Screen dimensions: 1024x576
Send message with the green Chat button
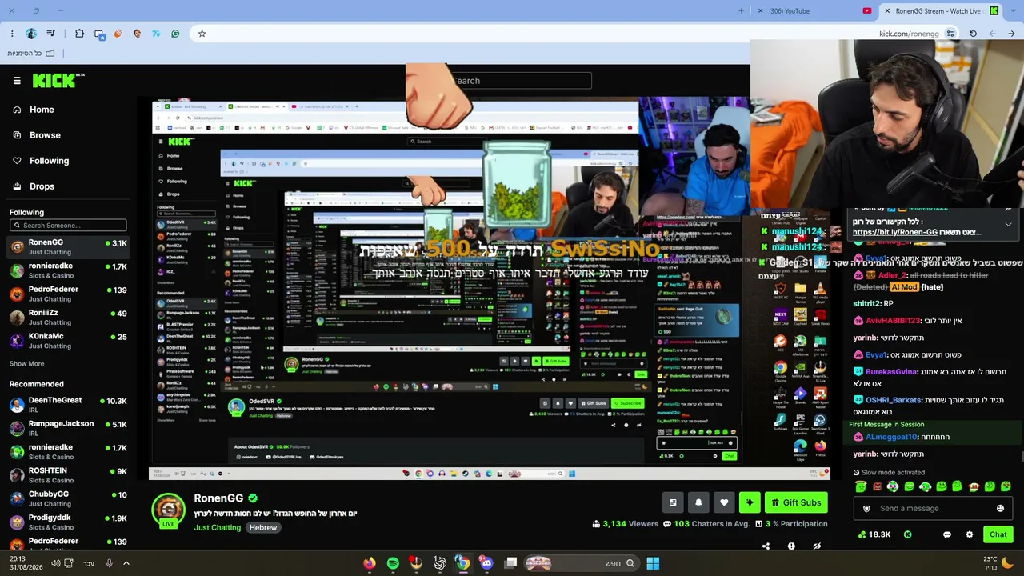click(998, 534)
